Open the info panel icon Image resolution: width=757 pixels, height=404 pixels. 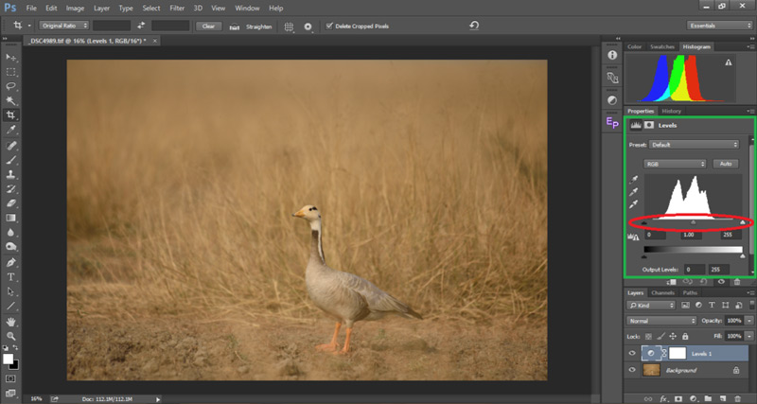pos(612,55)
